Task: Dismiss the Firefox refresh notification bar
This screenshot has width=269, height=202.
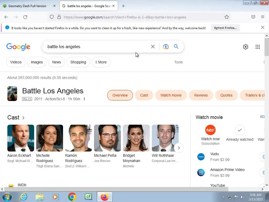Action: click(263, 27)
